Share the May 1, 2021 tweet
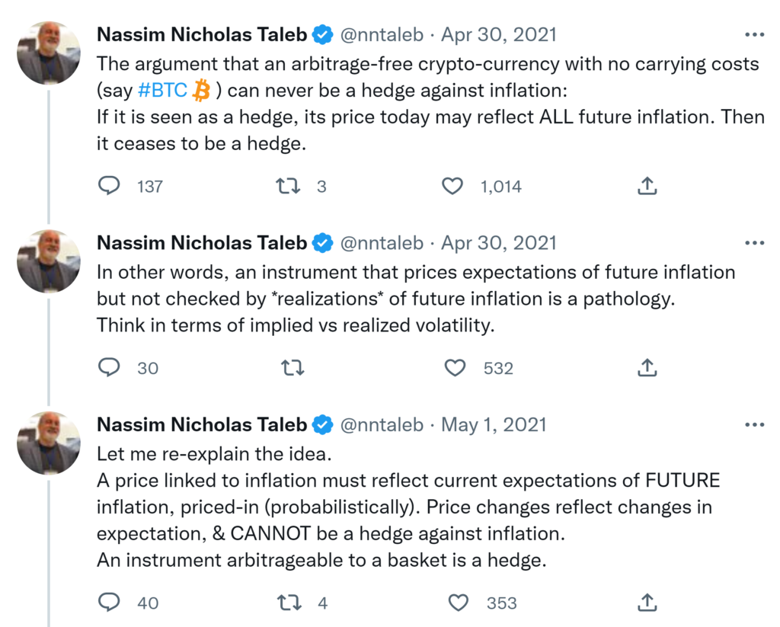The height and width of the screenshot is (627, 780). coord(647,603)
